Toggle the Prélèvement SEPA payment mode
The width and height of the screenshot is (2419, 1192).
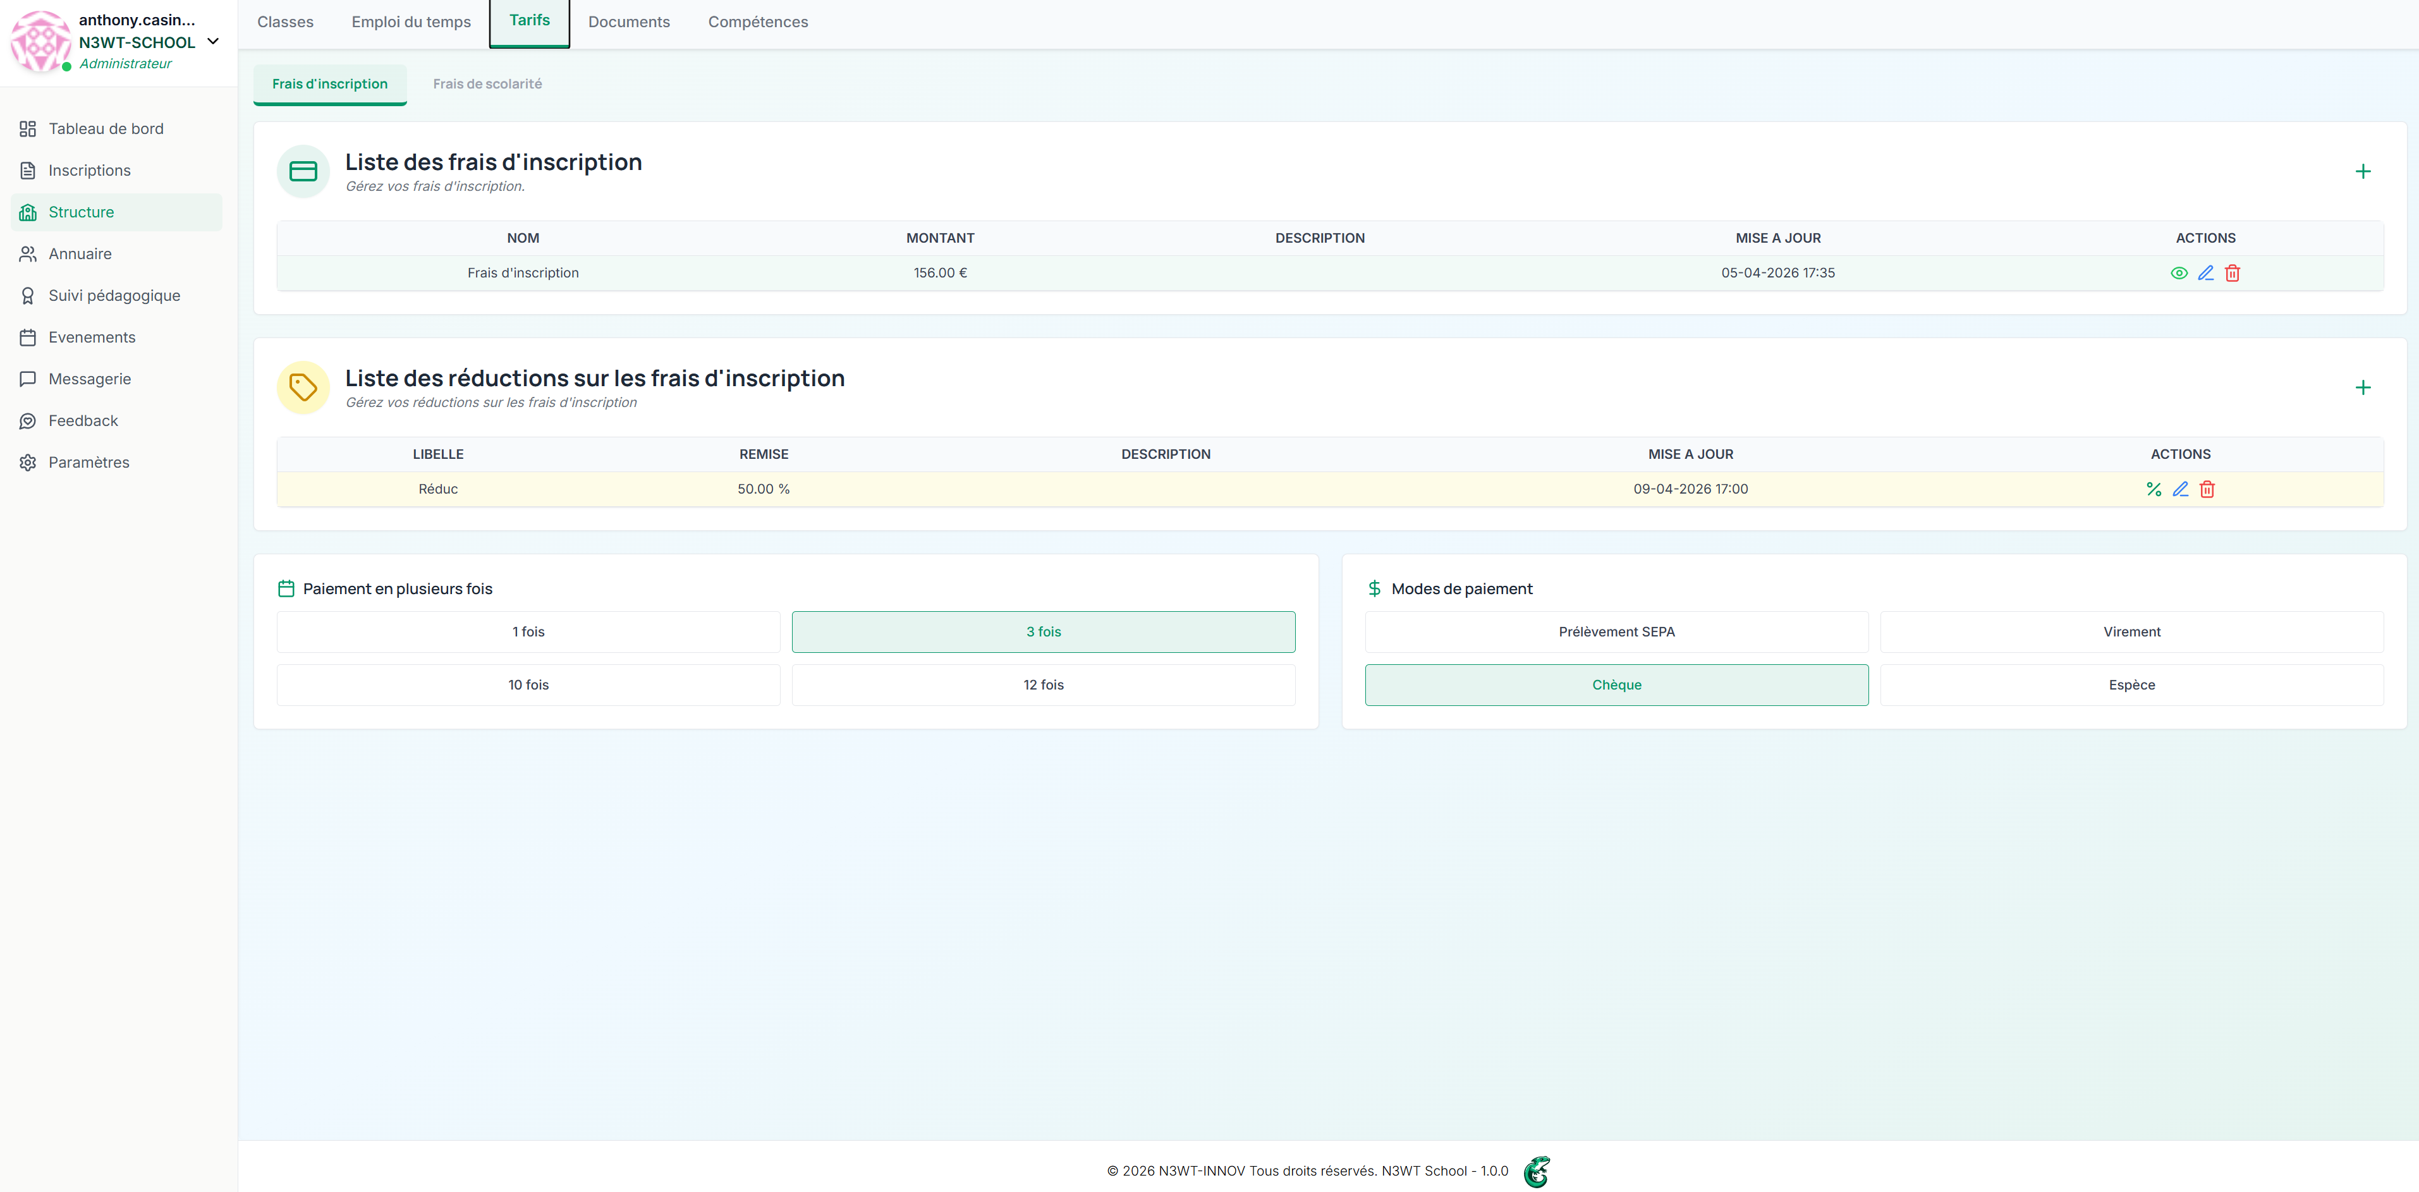pos(1616,632)
